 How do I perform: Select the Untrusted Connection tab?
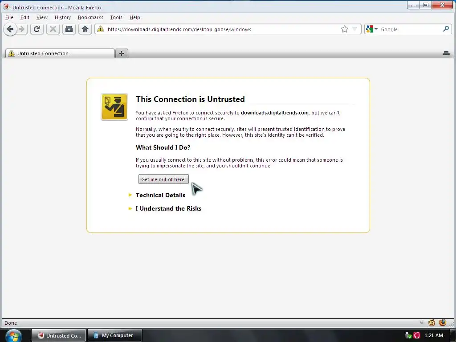pos(60,53)
